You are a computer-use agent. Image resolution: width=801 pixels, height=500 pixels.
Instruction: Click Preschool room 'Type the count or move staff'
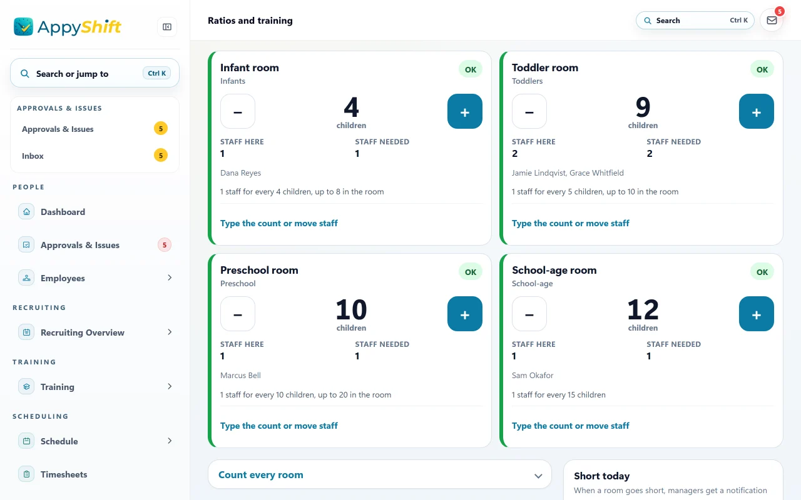(279, 426)
